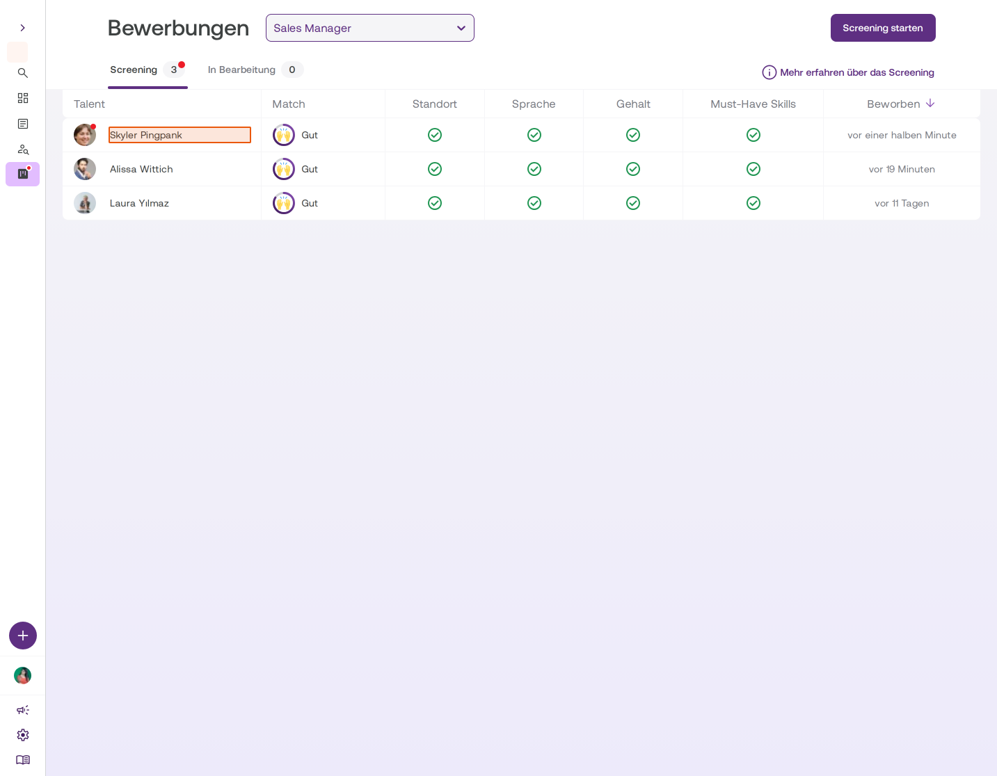Open the talent search person icon
997x776 pixels.
(x=23, y=149)
